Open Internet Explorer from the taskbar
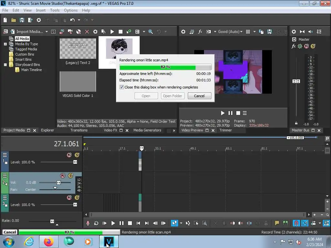The height and width of the screenshot is (248, 331). point(29,242)
